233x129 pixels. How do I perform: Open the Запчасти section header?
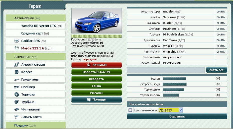[36, 57]
